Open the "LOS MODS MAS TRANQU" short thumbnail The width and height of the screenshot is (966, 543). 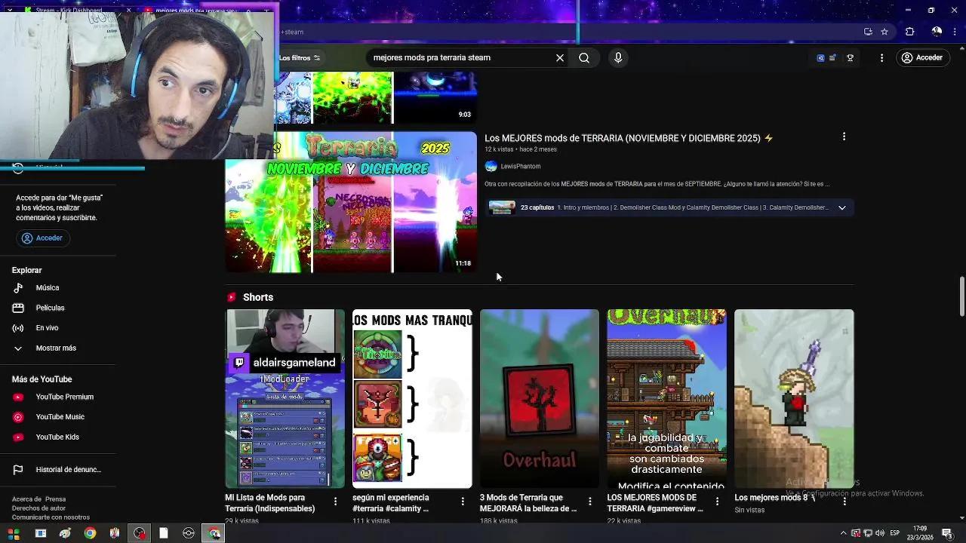(x=412, y=398)
